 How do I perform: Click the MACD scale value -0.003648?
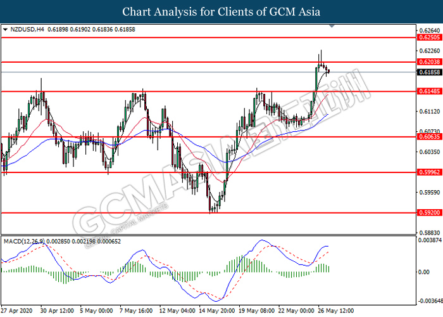pyautogui.click(x=430, y=301)
